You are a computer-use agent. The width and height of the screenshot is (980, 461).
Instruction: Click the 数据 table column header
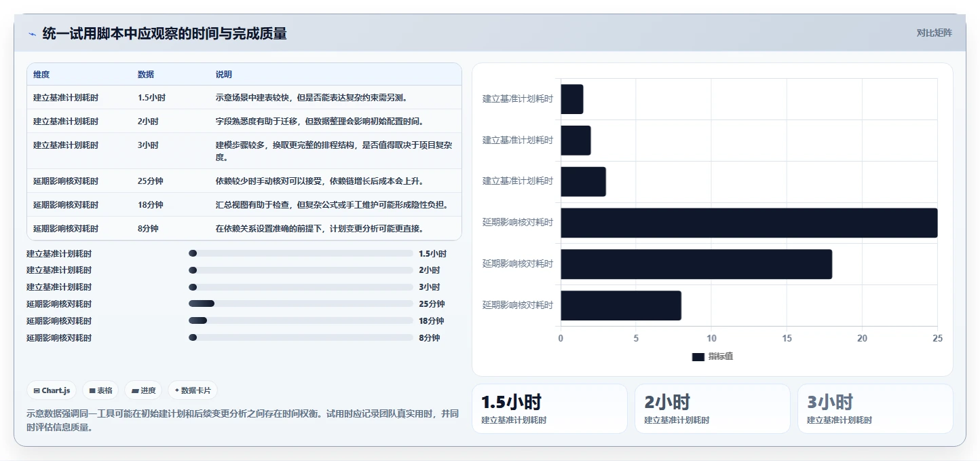(146, 74)
